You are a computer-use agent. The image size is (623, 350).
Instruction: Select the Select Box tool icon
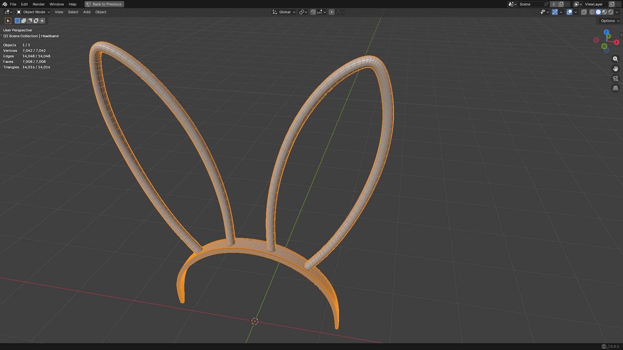(x=8, y=21)
